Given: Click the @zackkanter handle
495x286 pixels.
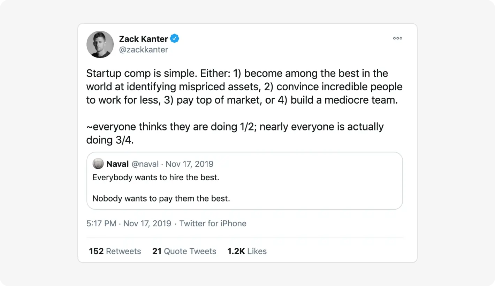Looking at the screenshot, I should point(144,50).
